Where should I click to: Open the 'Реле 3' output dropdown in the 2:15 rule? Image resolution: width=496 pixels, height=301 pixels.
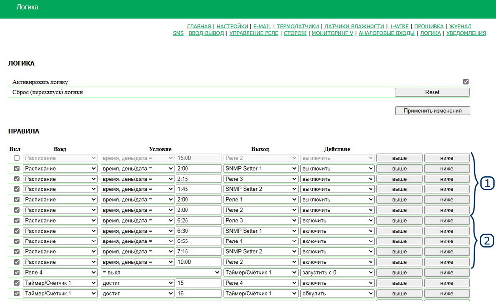tap(260, 179)
